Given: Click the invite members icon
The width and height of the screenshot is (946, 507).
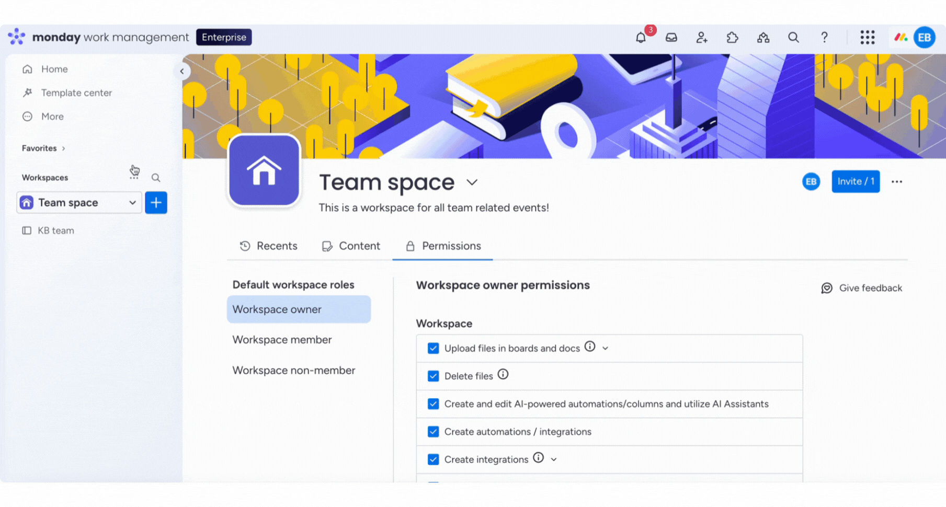Looking at the screenshot, I should (x=701, y=38).
